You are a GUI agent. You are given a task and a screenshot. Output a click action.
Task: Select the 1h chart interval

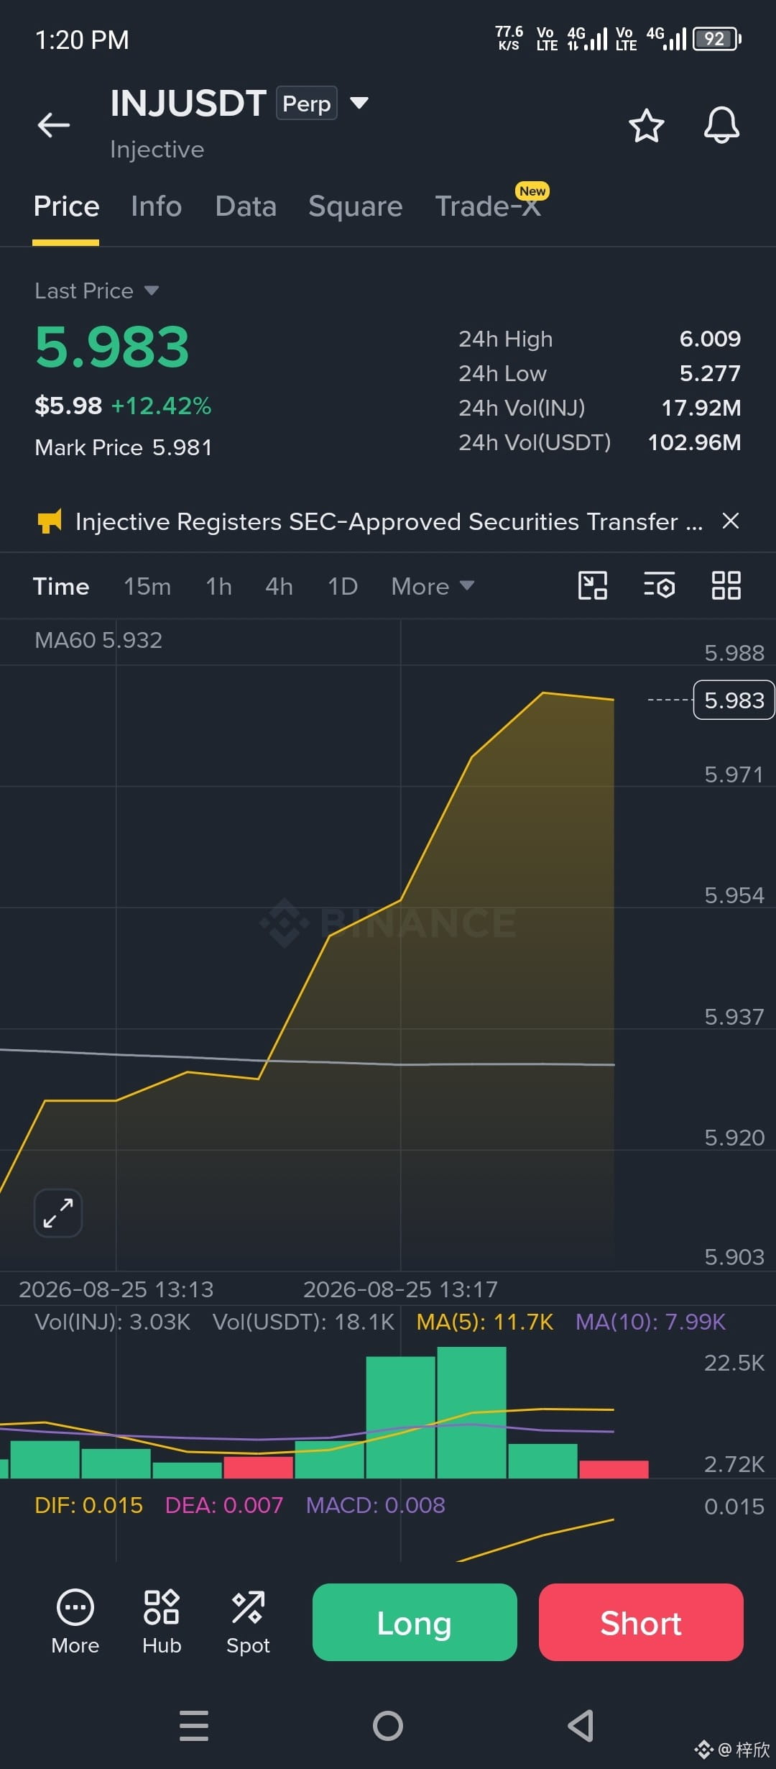[x=218, y=586]
